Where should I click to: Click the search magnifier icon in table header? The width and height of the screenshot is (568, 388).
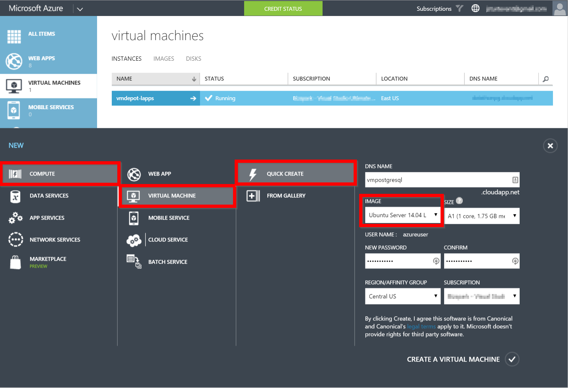[x=546, y=79]
